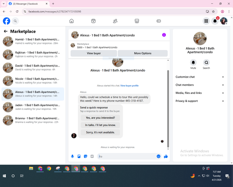
Task: Attach a file using the photo icon
Action: [x=79, y=156]
